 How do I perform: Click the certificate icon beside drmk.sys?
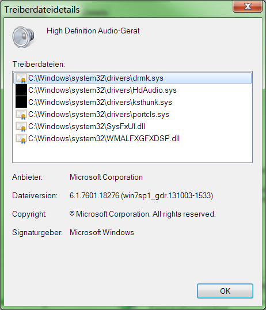click(21, 78)
